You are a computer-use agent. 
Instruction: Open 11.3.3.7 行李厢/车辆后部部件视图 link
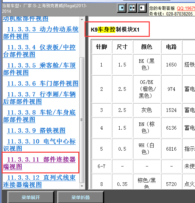point(39,98)
